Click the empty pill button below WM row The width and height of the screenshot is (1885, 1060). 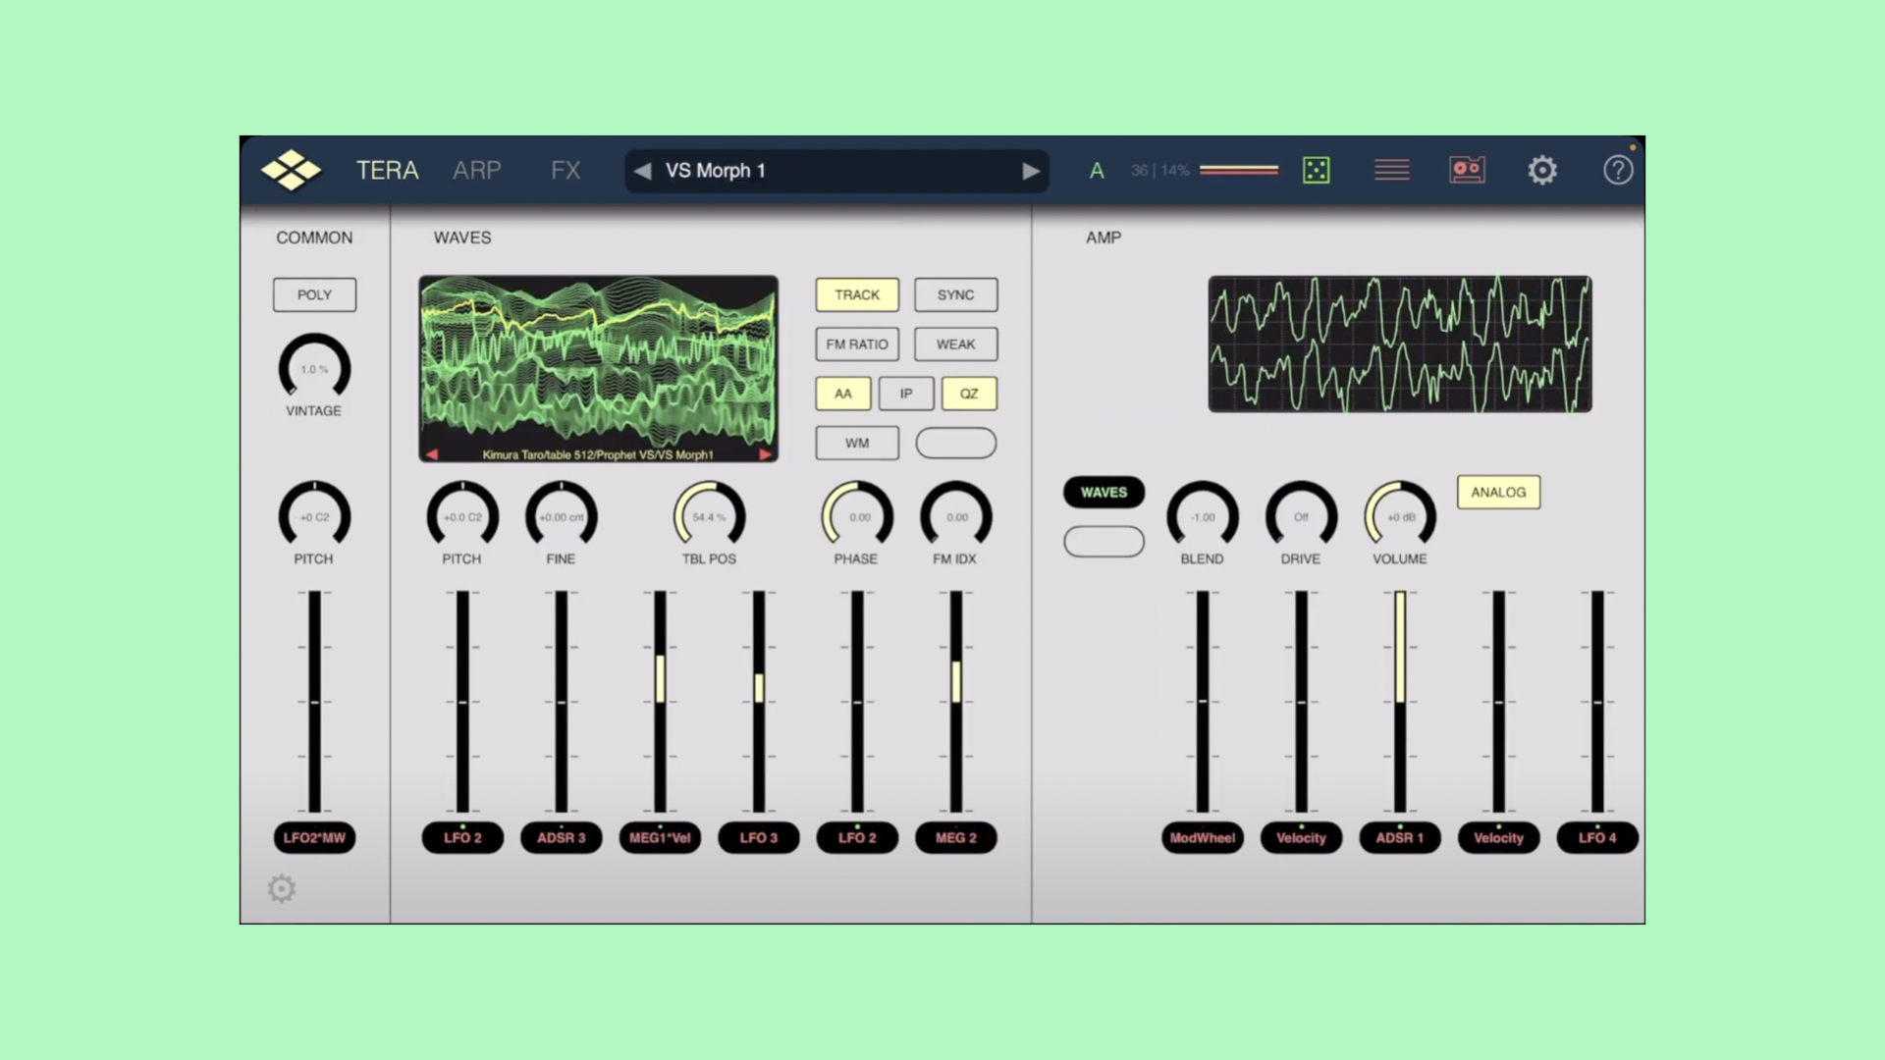click(955, 444)
